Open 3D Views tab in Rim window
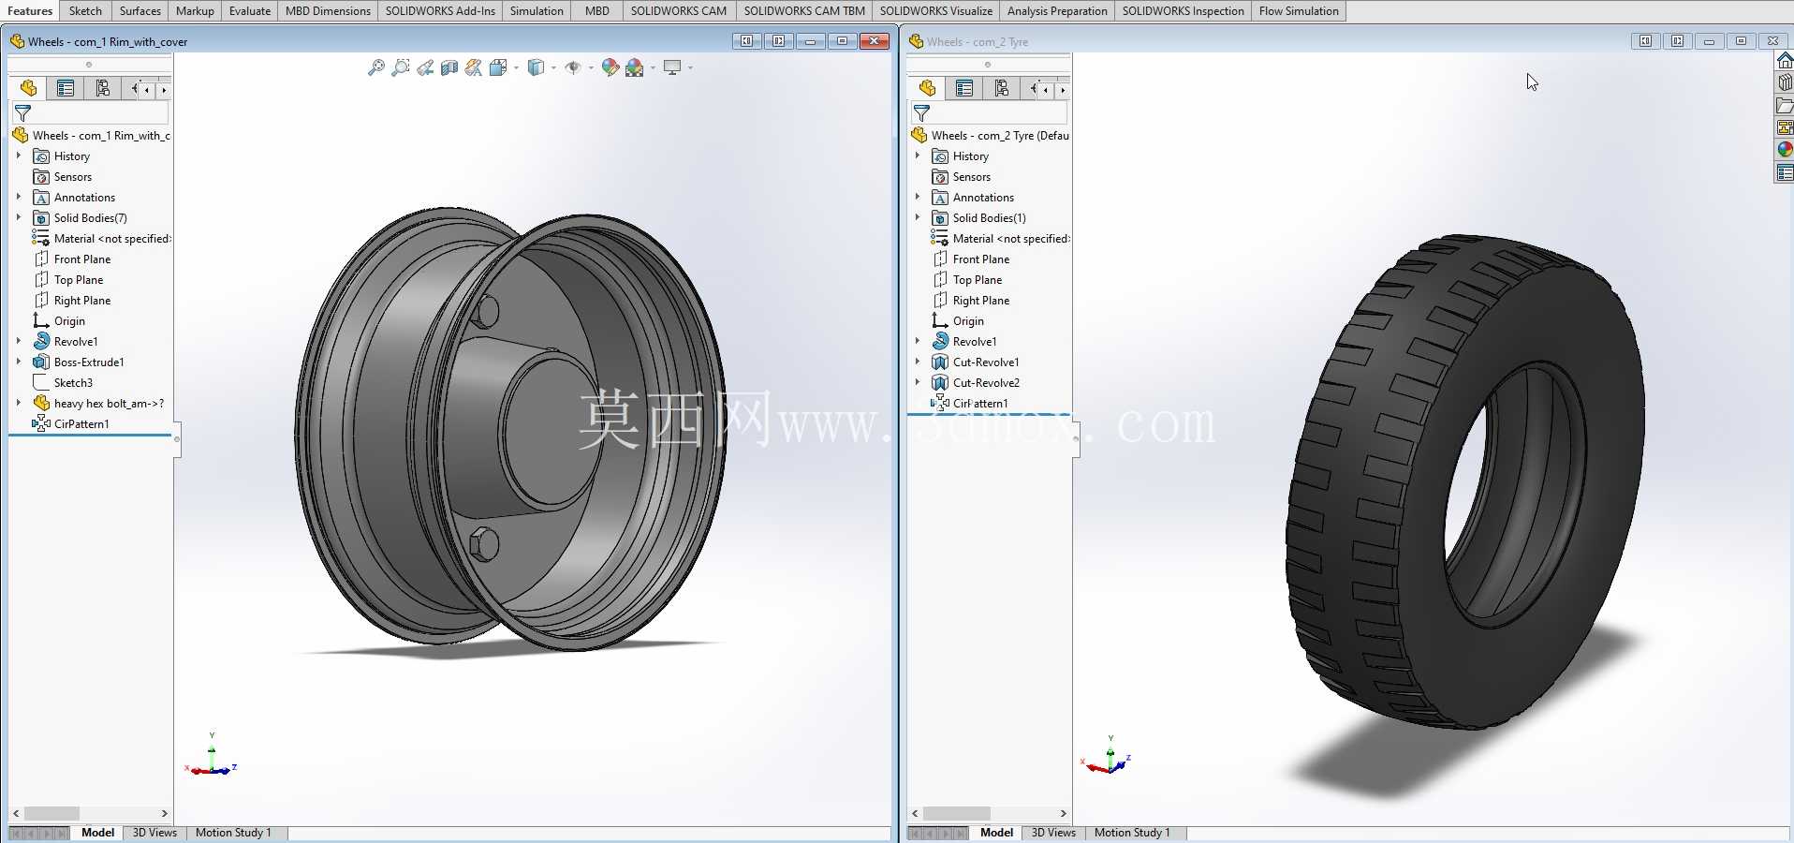The height and width of the screenshot is (843, 1794). (x=154, y=833)
